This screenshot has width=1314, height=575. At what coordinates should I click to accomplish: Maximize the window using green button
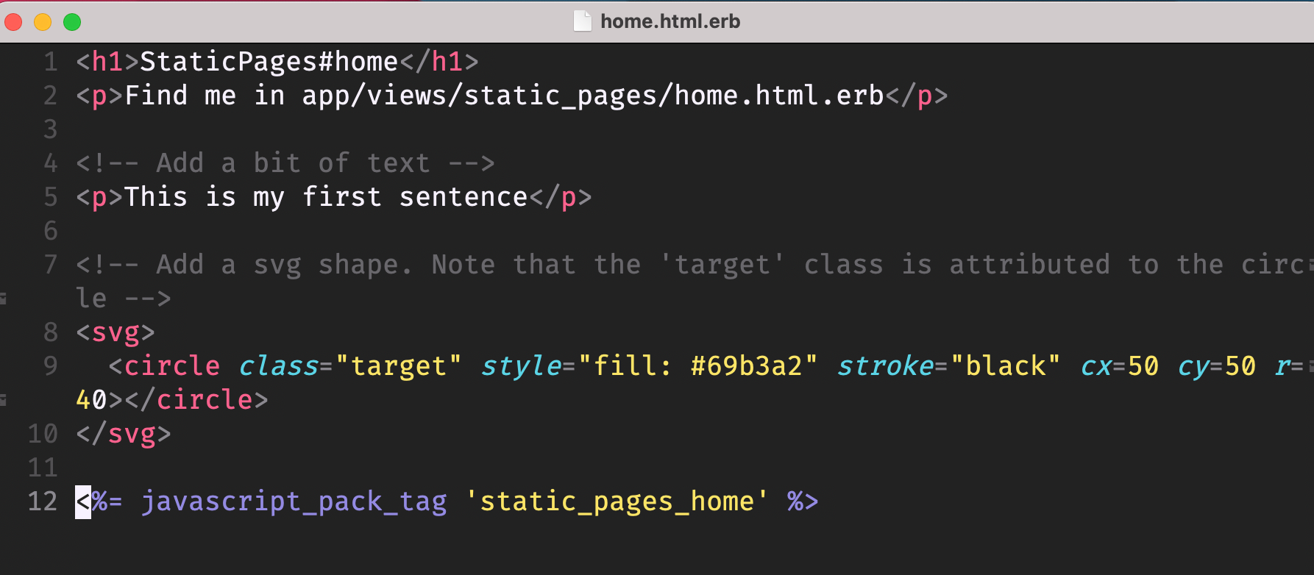[72, 22]
